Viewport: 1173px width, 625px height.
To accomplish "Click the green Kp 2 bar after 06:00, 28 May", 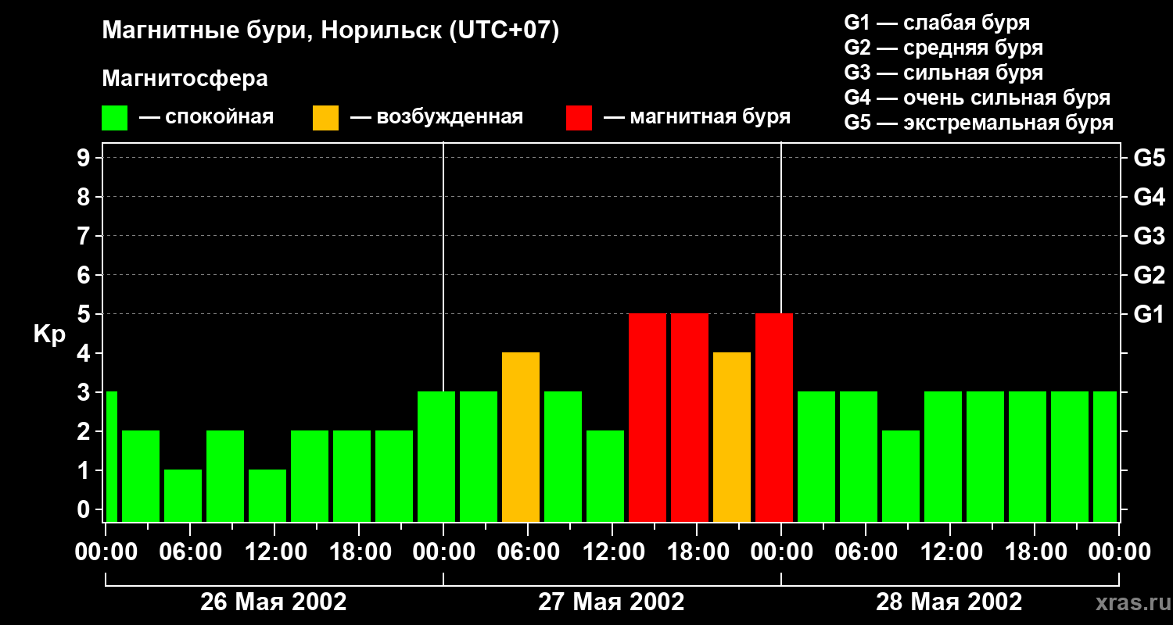I will click(x=901, y=476).
